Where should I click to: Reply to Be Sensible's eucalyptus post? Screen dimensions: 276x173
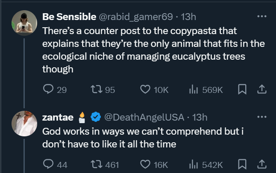click(49, 89)
